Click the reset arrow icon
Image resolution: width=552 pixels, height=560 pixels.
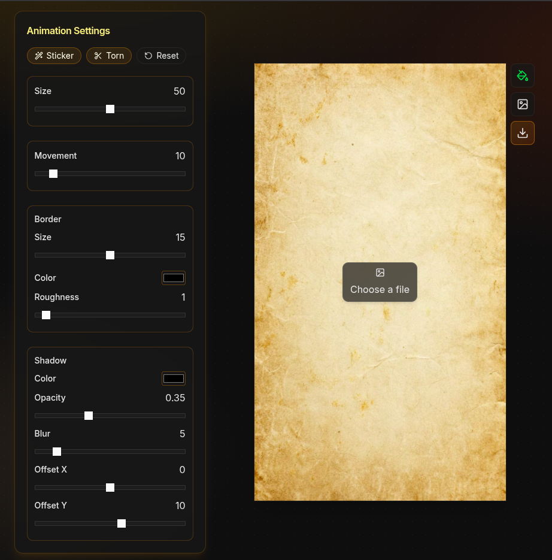point(147,55)
